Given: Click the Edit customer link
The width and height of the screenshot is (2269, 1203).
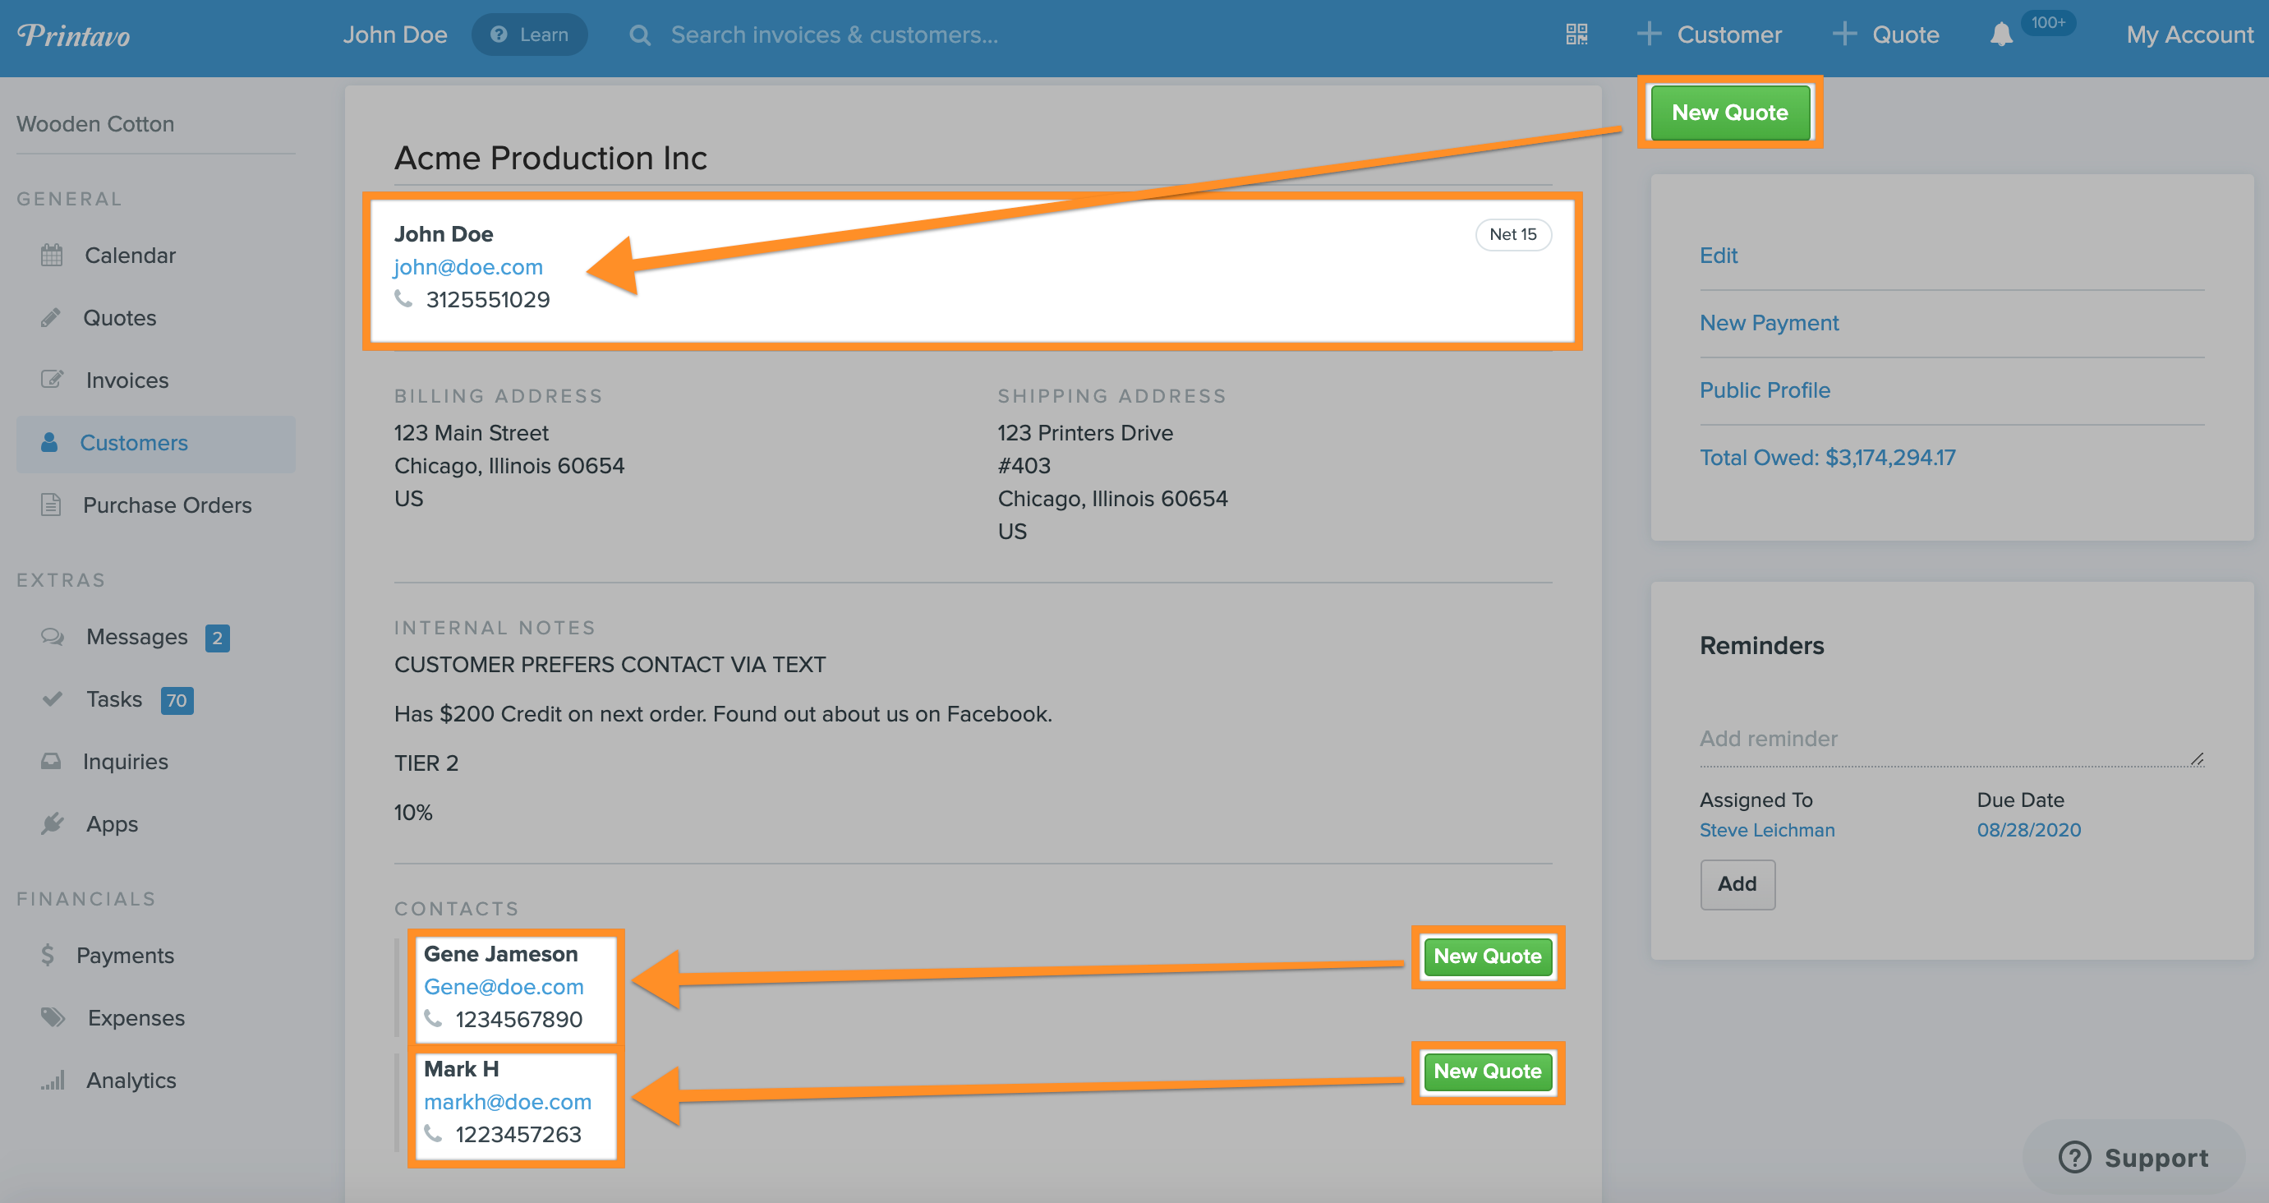Looking at the screenshot, I should pos(1719,256).
